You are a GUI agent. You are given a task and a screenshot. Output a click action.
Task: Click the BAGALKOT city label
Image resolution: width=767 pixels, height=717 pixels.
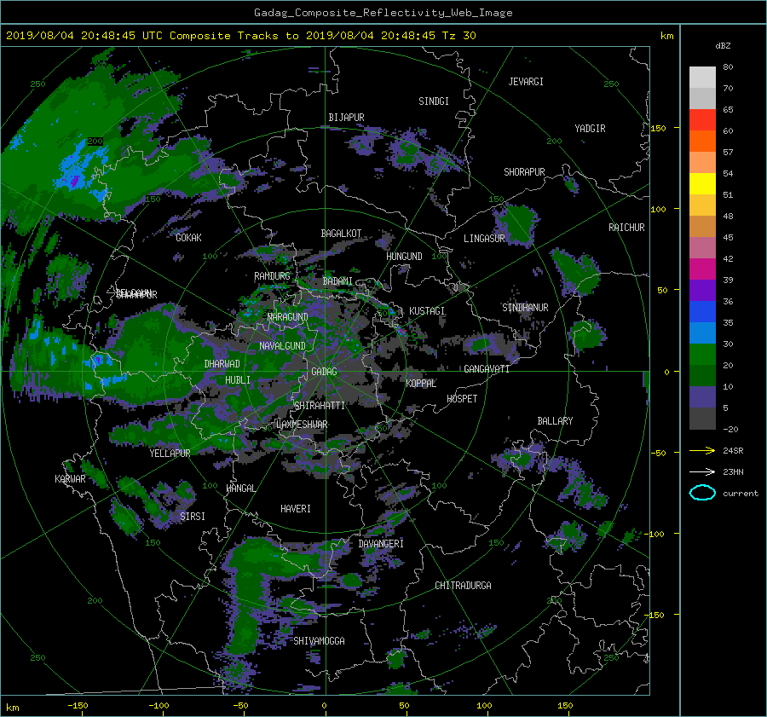[341, 234]
